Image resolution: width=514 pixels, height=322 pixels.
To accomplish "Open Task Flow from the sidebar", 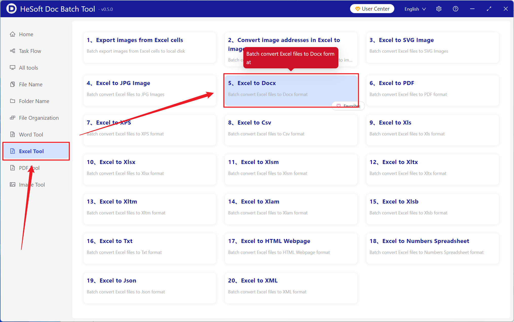I will click(35, 51).
